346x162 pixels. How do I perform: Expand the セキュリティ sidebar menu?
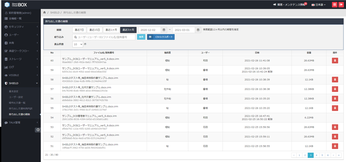pyautogui.click(x=21, y=27)
